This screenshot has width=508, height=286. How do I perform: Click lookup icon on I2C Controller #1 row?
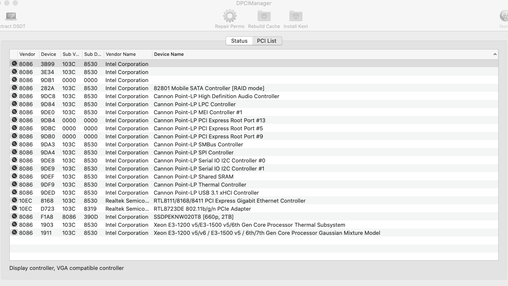point(14,168)
